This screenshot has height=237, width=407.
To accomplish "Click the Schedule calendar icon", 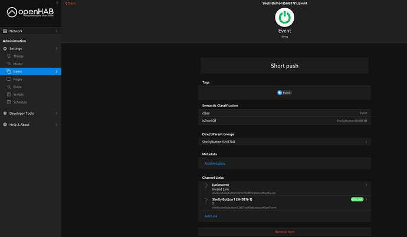I will tap(9, 102).
